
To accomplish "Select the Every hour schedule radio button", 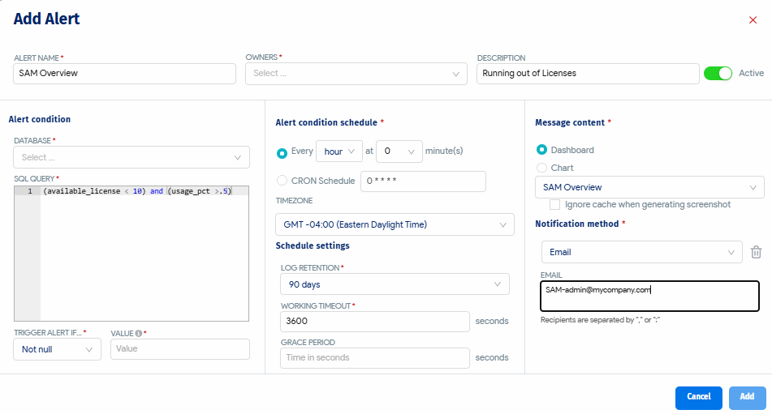I will [282, 152].
